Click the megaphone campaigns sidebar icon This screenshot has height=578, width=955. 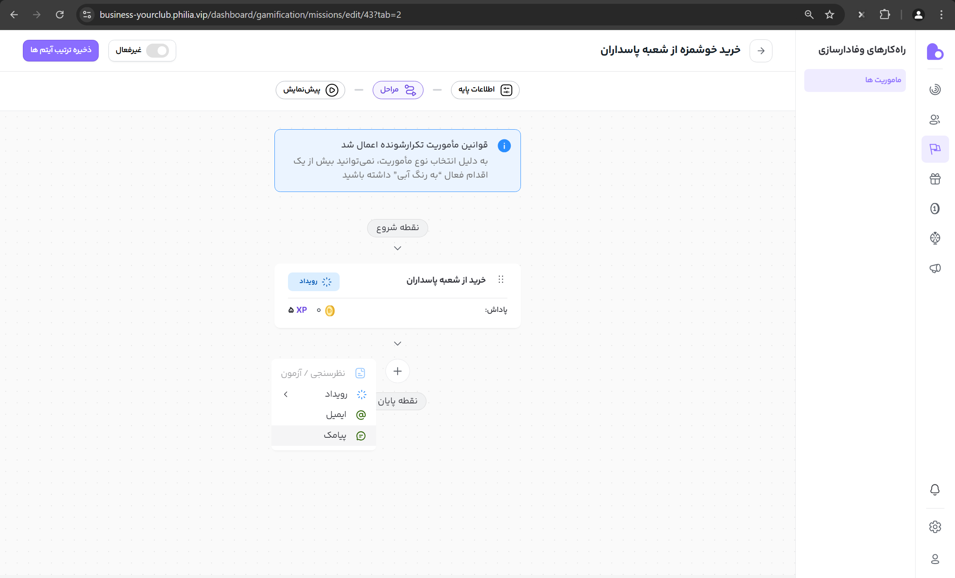pyautogui.click(x=935, y=268)
